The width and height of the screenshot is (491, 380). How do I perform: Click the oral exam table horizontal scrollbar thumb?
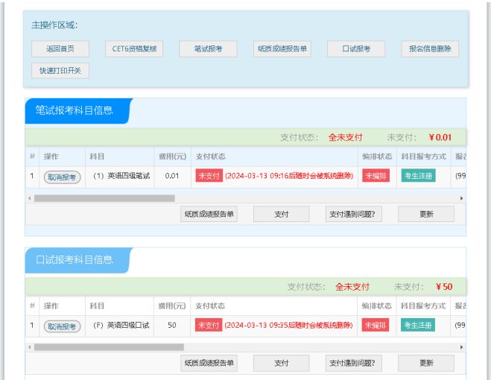[x=109, y=347]
